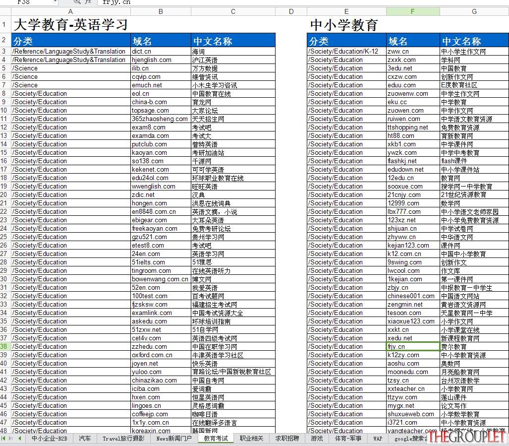509x446 pixels.
Task: Switch to the 职业相关 sheet tab
Action: tap(251, 439)
